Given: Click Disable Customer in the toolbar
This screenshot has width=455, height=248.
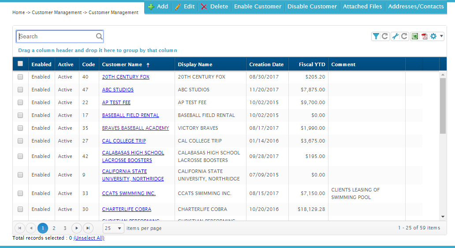Looking at the screenshot, I should point(312,6).
